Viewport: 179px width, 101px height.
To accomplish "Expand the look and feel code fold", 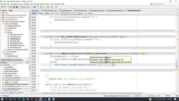I will point(38,90).
